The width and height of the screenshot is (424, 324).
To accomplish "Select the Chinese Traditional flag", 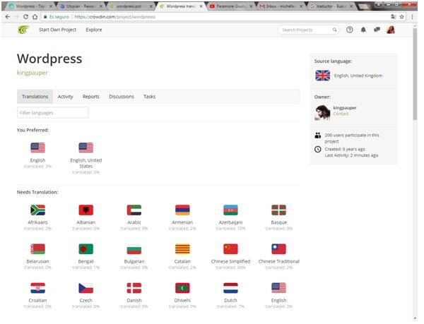I will pos(279,249).
